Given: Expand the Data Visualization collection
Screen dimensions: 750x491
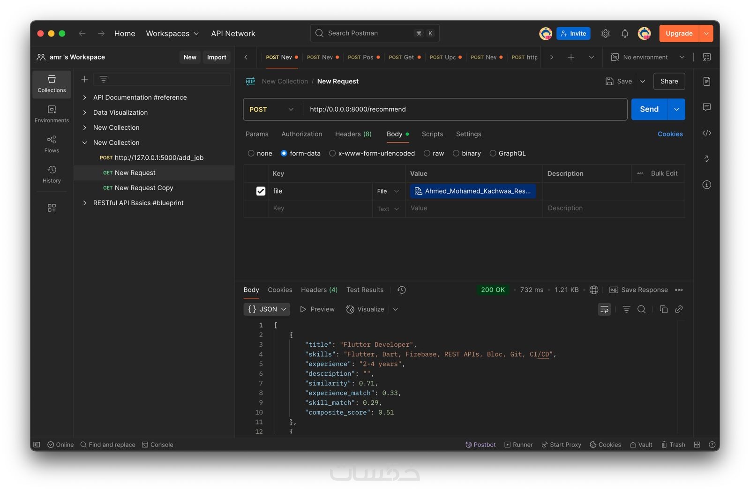Looking at the screenshot, I should [84, 112].
